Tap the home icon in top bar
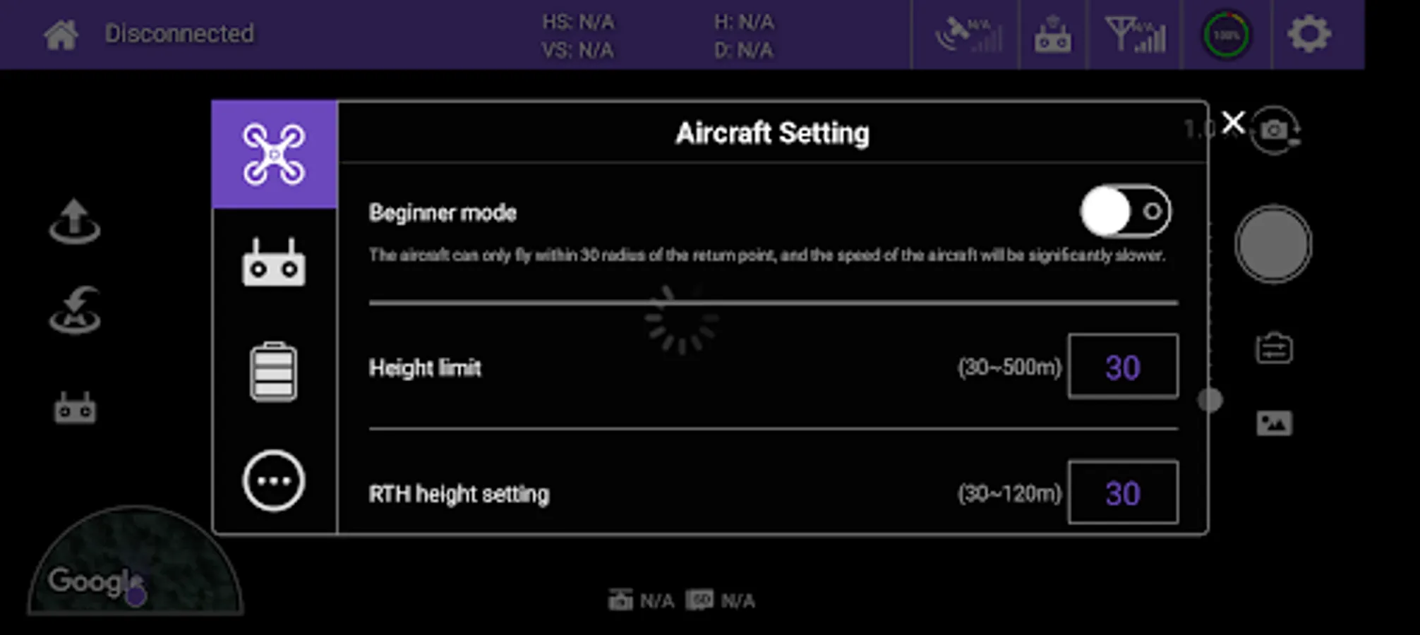The width and height of the screenshot is (1420, 635). (61, 35)
